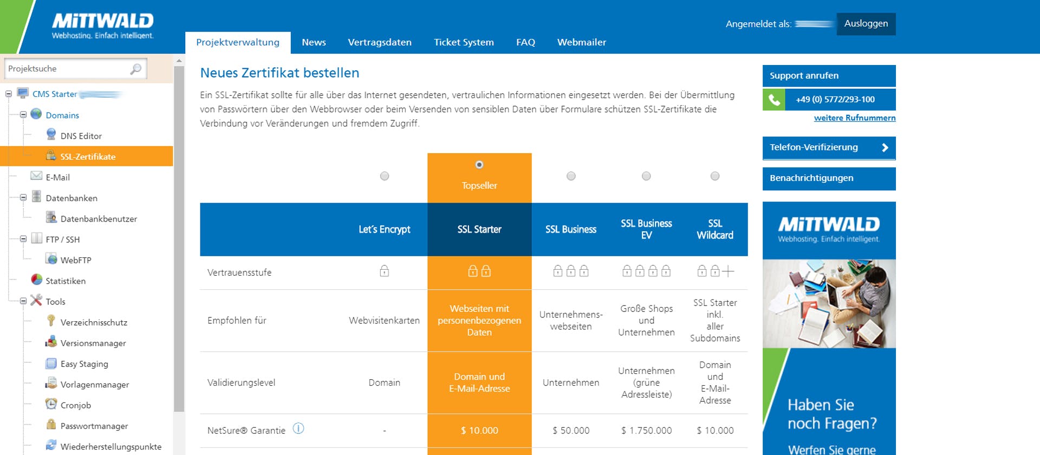The height and width of the screenshot is (455, 1040).
Task: Select the Let's Encrypt radio button
Action: click(x=385, y=176)
